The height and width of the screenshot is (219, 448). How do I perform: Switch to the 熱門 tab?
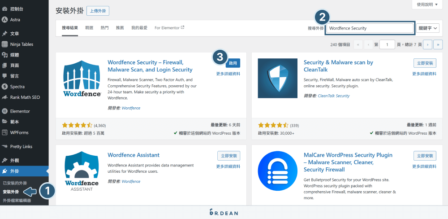click(x=104, y=28)
